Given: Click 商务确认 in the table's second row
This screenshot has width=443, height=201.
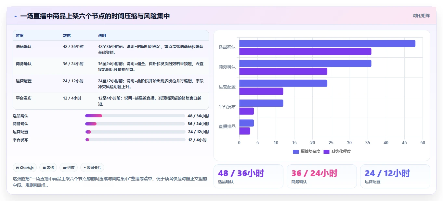Looking at the screenshot, I should click(24, 64).
